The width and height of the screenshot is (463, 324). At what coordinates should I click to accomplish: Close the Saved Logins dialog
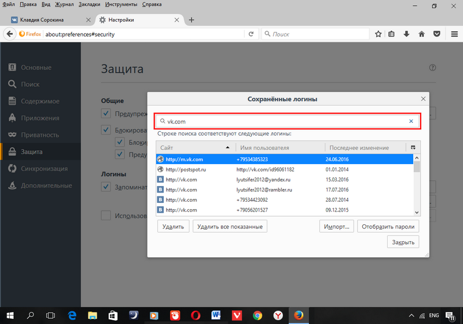pos(423,99)
